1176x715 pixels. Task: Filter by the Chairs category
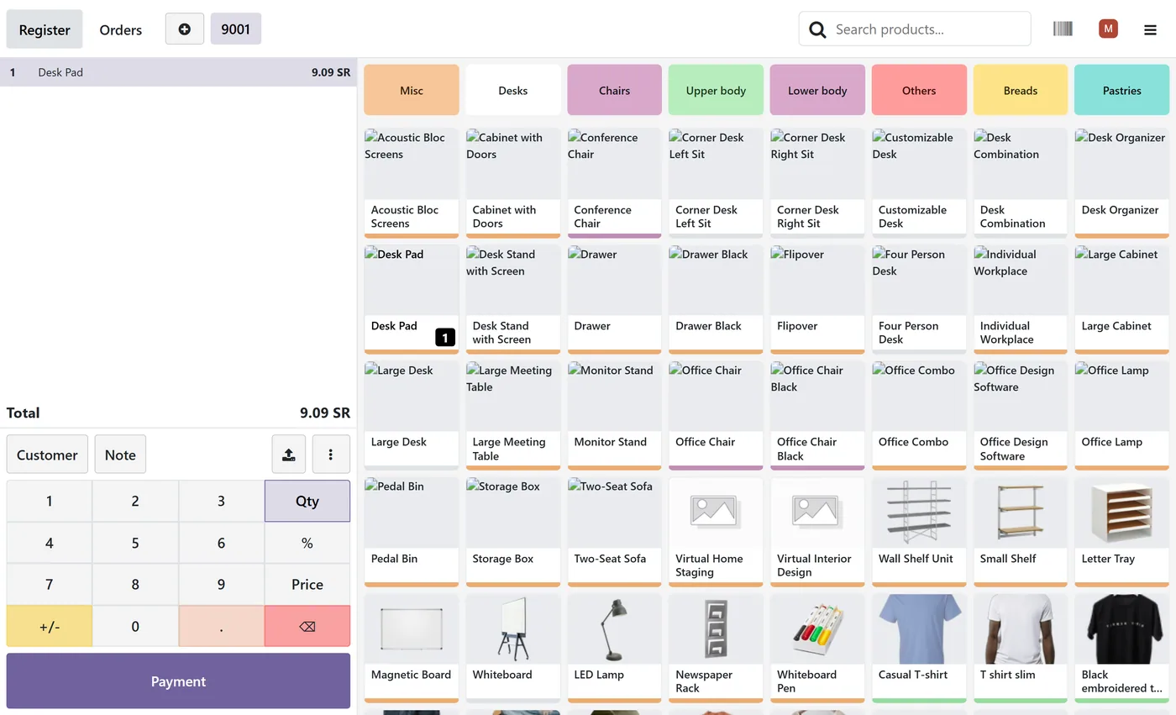[x=615, y=90]
